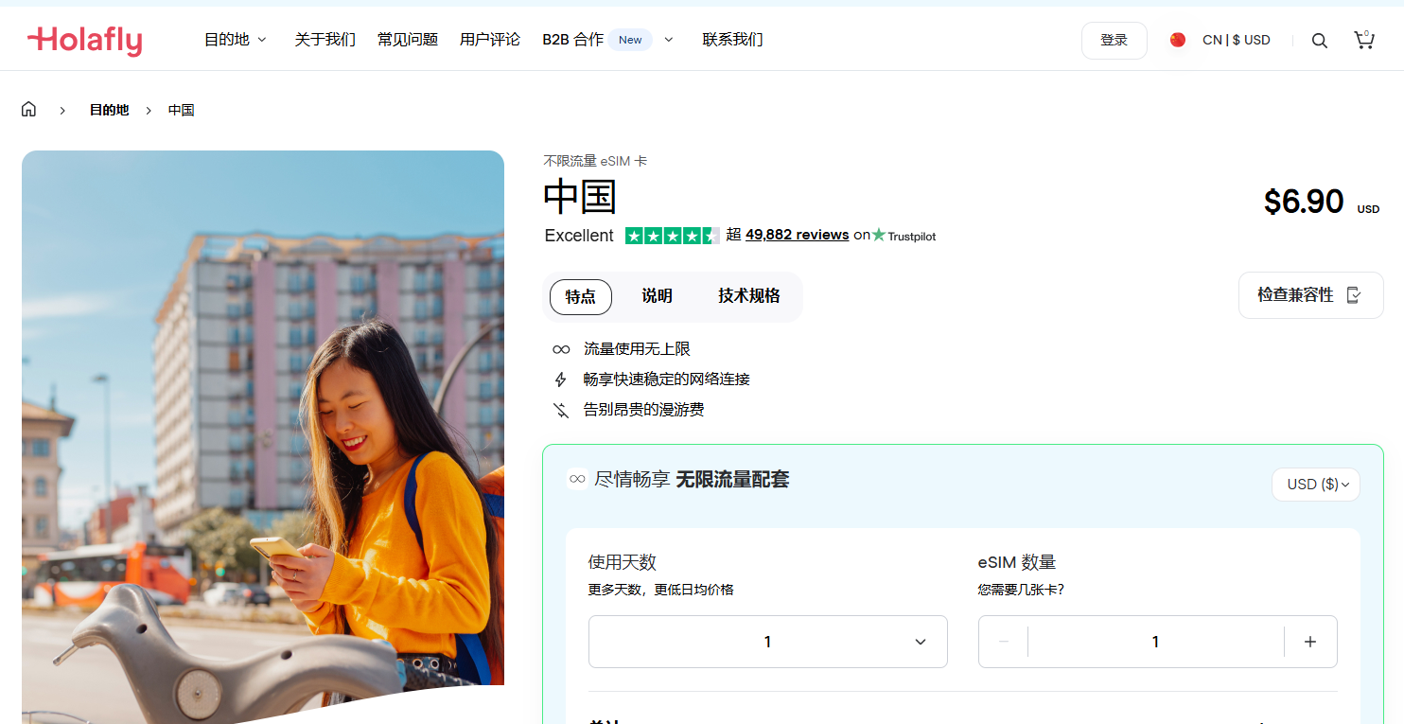Click the home breadcrumb icon
Image resolution: width=1404 pixels, height=724 pixels.
click(28, 110)
